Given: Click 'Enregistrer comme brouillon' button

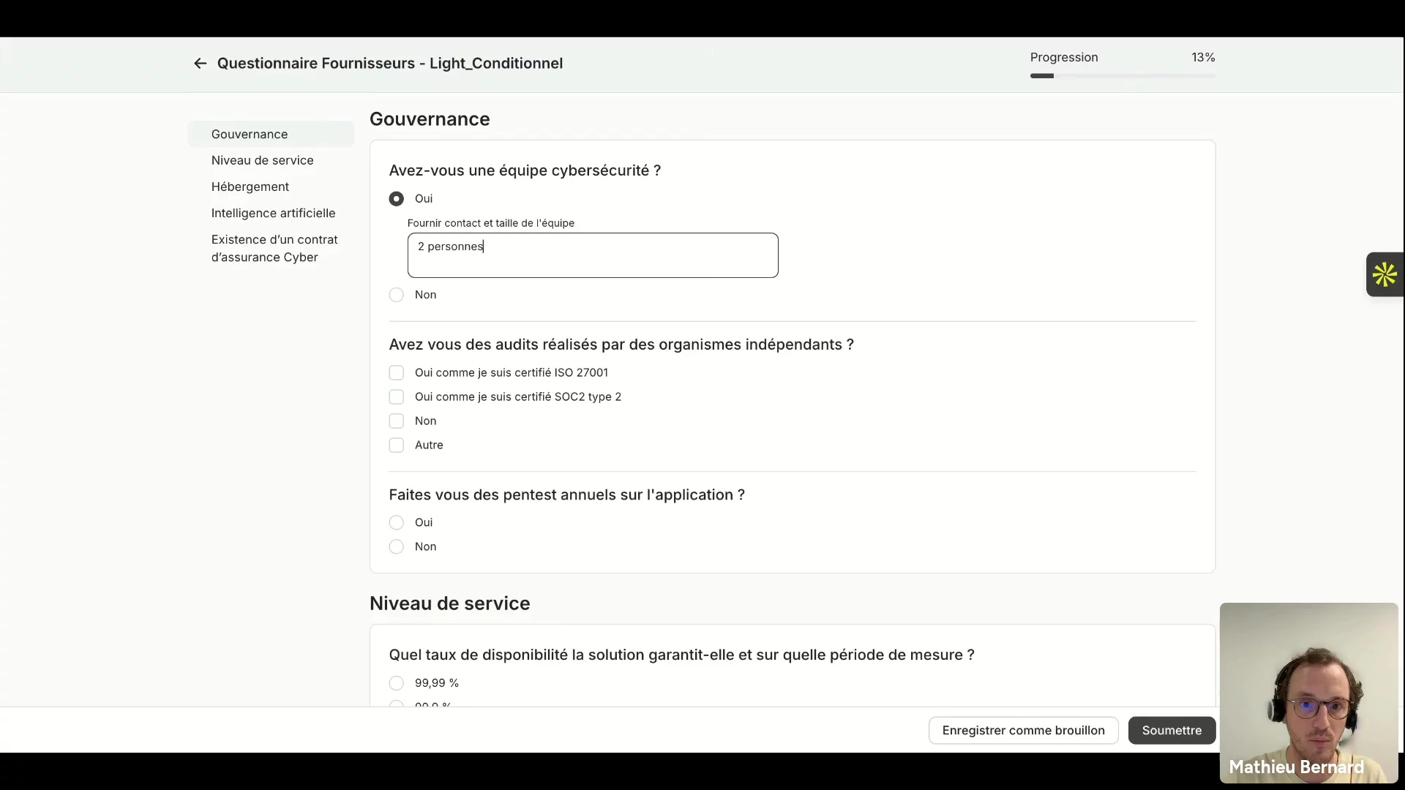Looking at the screenshot, I should click(1023, 730).
